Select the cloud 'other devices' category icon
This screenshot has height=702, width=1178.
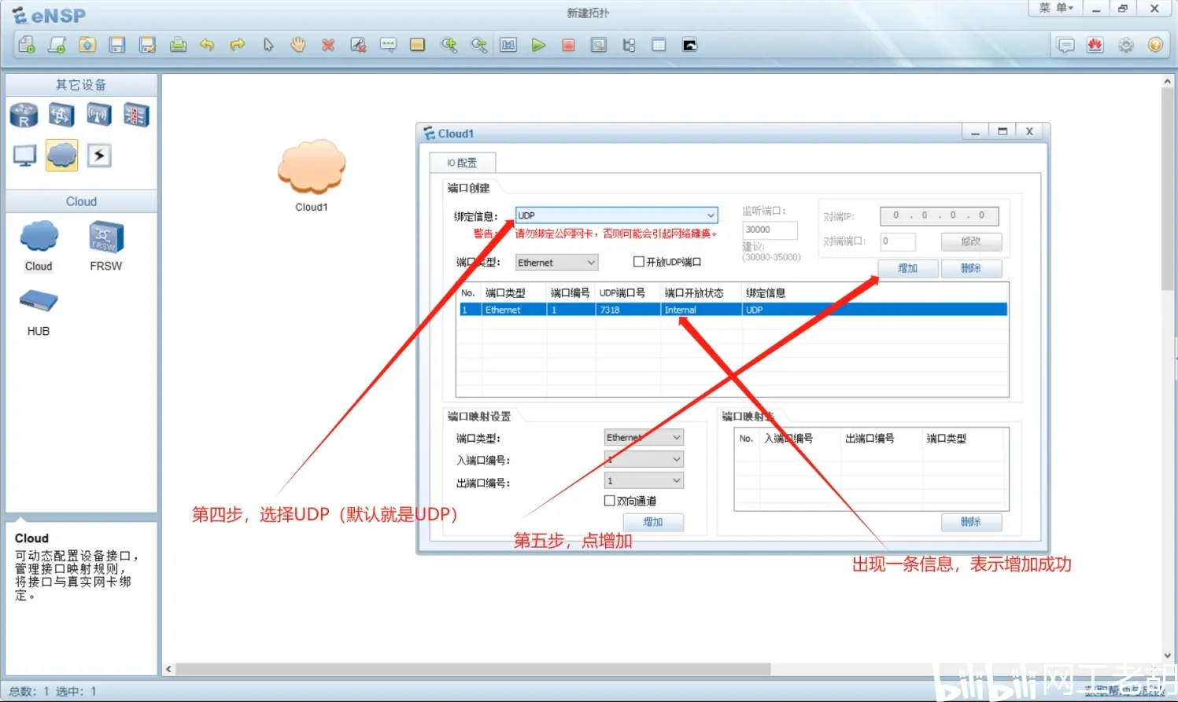coord(62,156)
